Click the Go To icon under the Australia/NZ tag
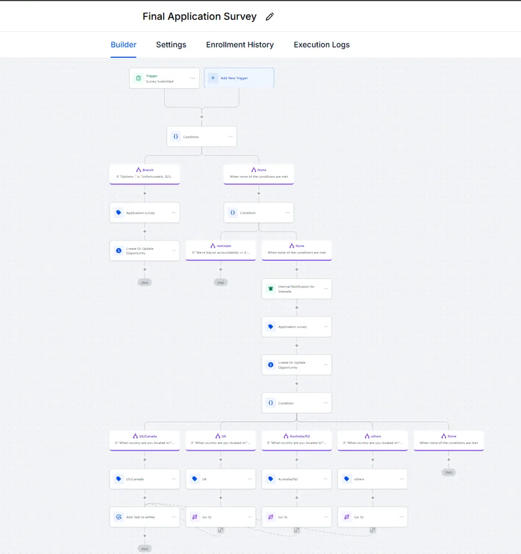521x554 pixels. [271, 517]
